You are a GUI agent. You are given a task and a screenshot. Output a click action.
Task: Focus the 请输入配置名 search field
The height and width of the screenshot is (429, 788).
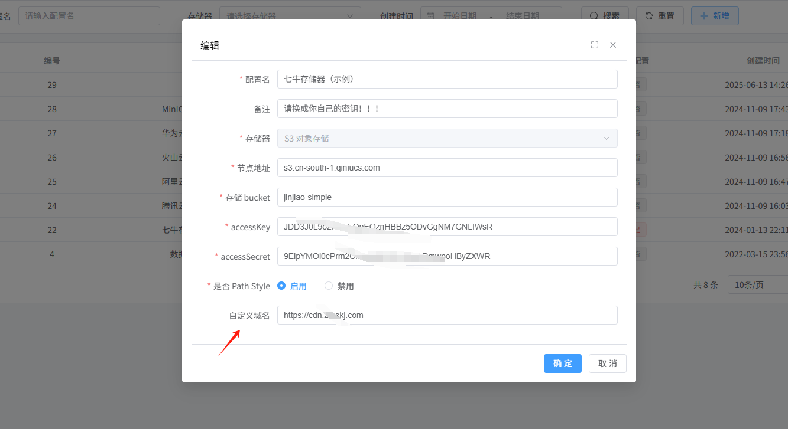[x=89, y=16]
